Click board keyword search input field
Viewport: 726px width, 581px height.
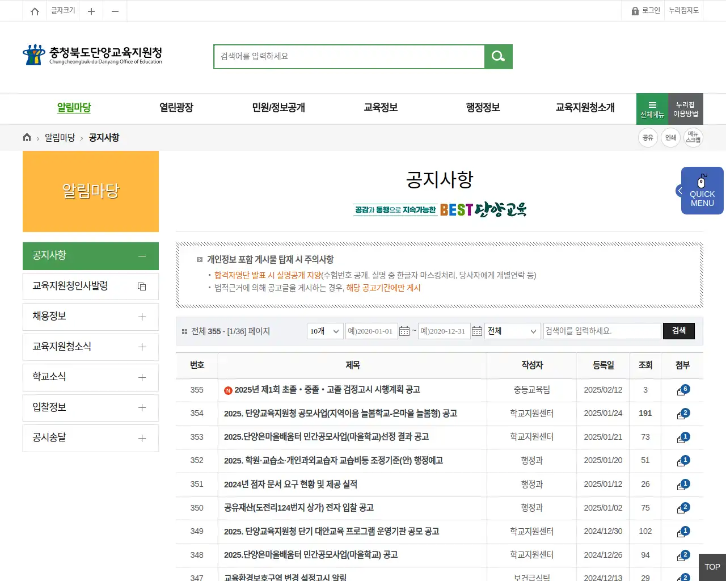[x=602, y=331]
